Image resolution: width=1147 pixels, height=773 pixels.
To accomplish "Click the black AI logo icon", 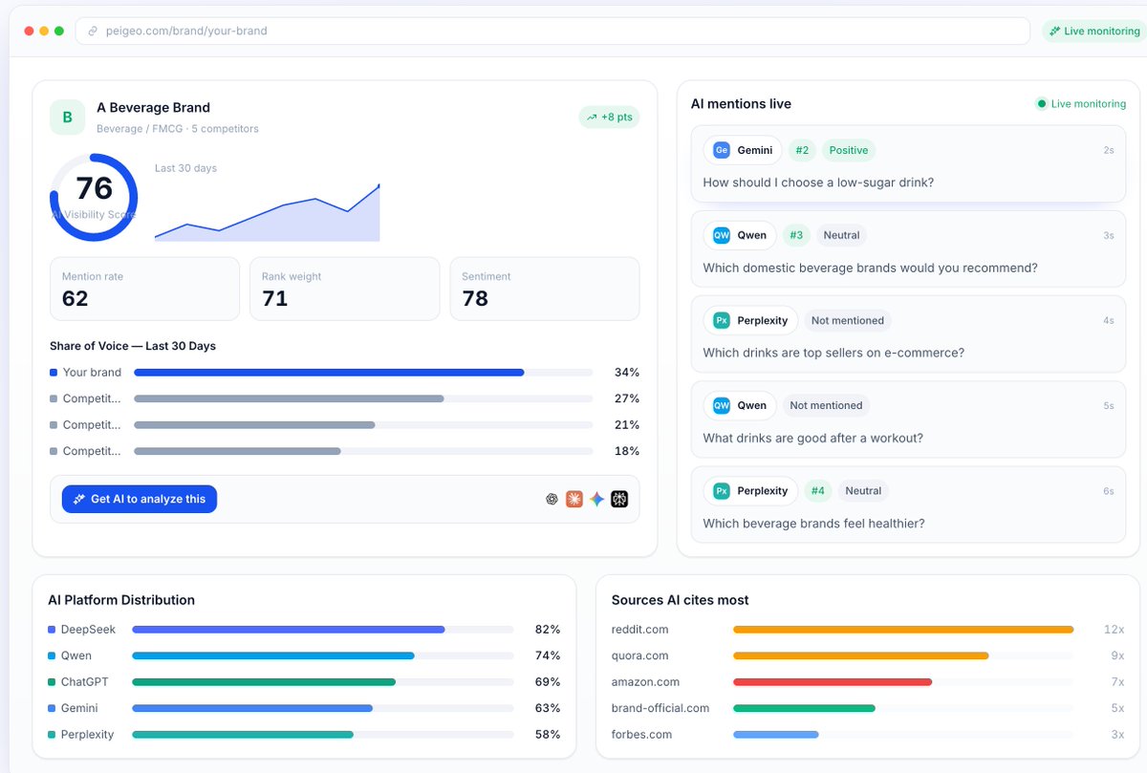I will pos(619,499).
